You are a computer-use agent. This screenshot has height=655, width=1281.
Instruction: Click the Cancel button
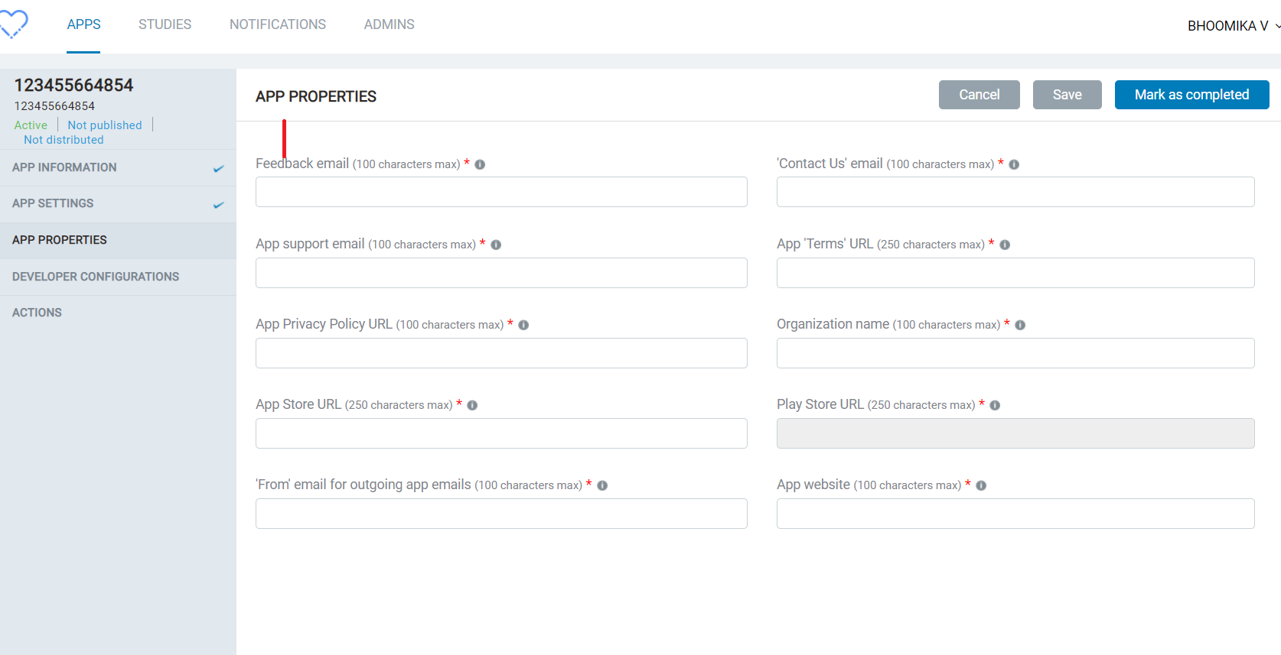[979, 95]
